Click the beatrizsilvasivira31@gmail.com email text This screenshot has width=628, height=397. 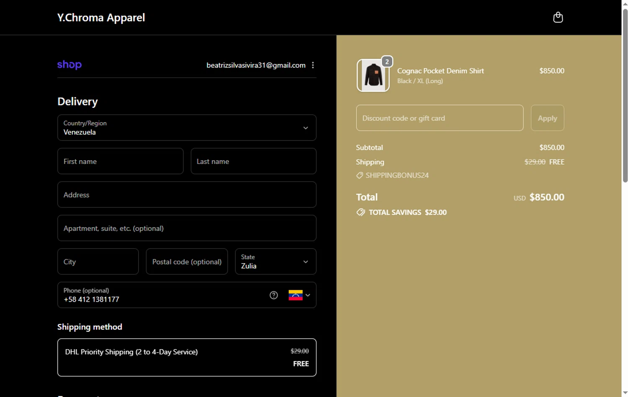pos(256,65)
